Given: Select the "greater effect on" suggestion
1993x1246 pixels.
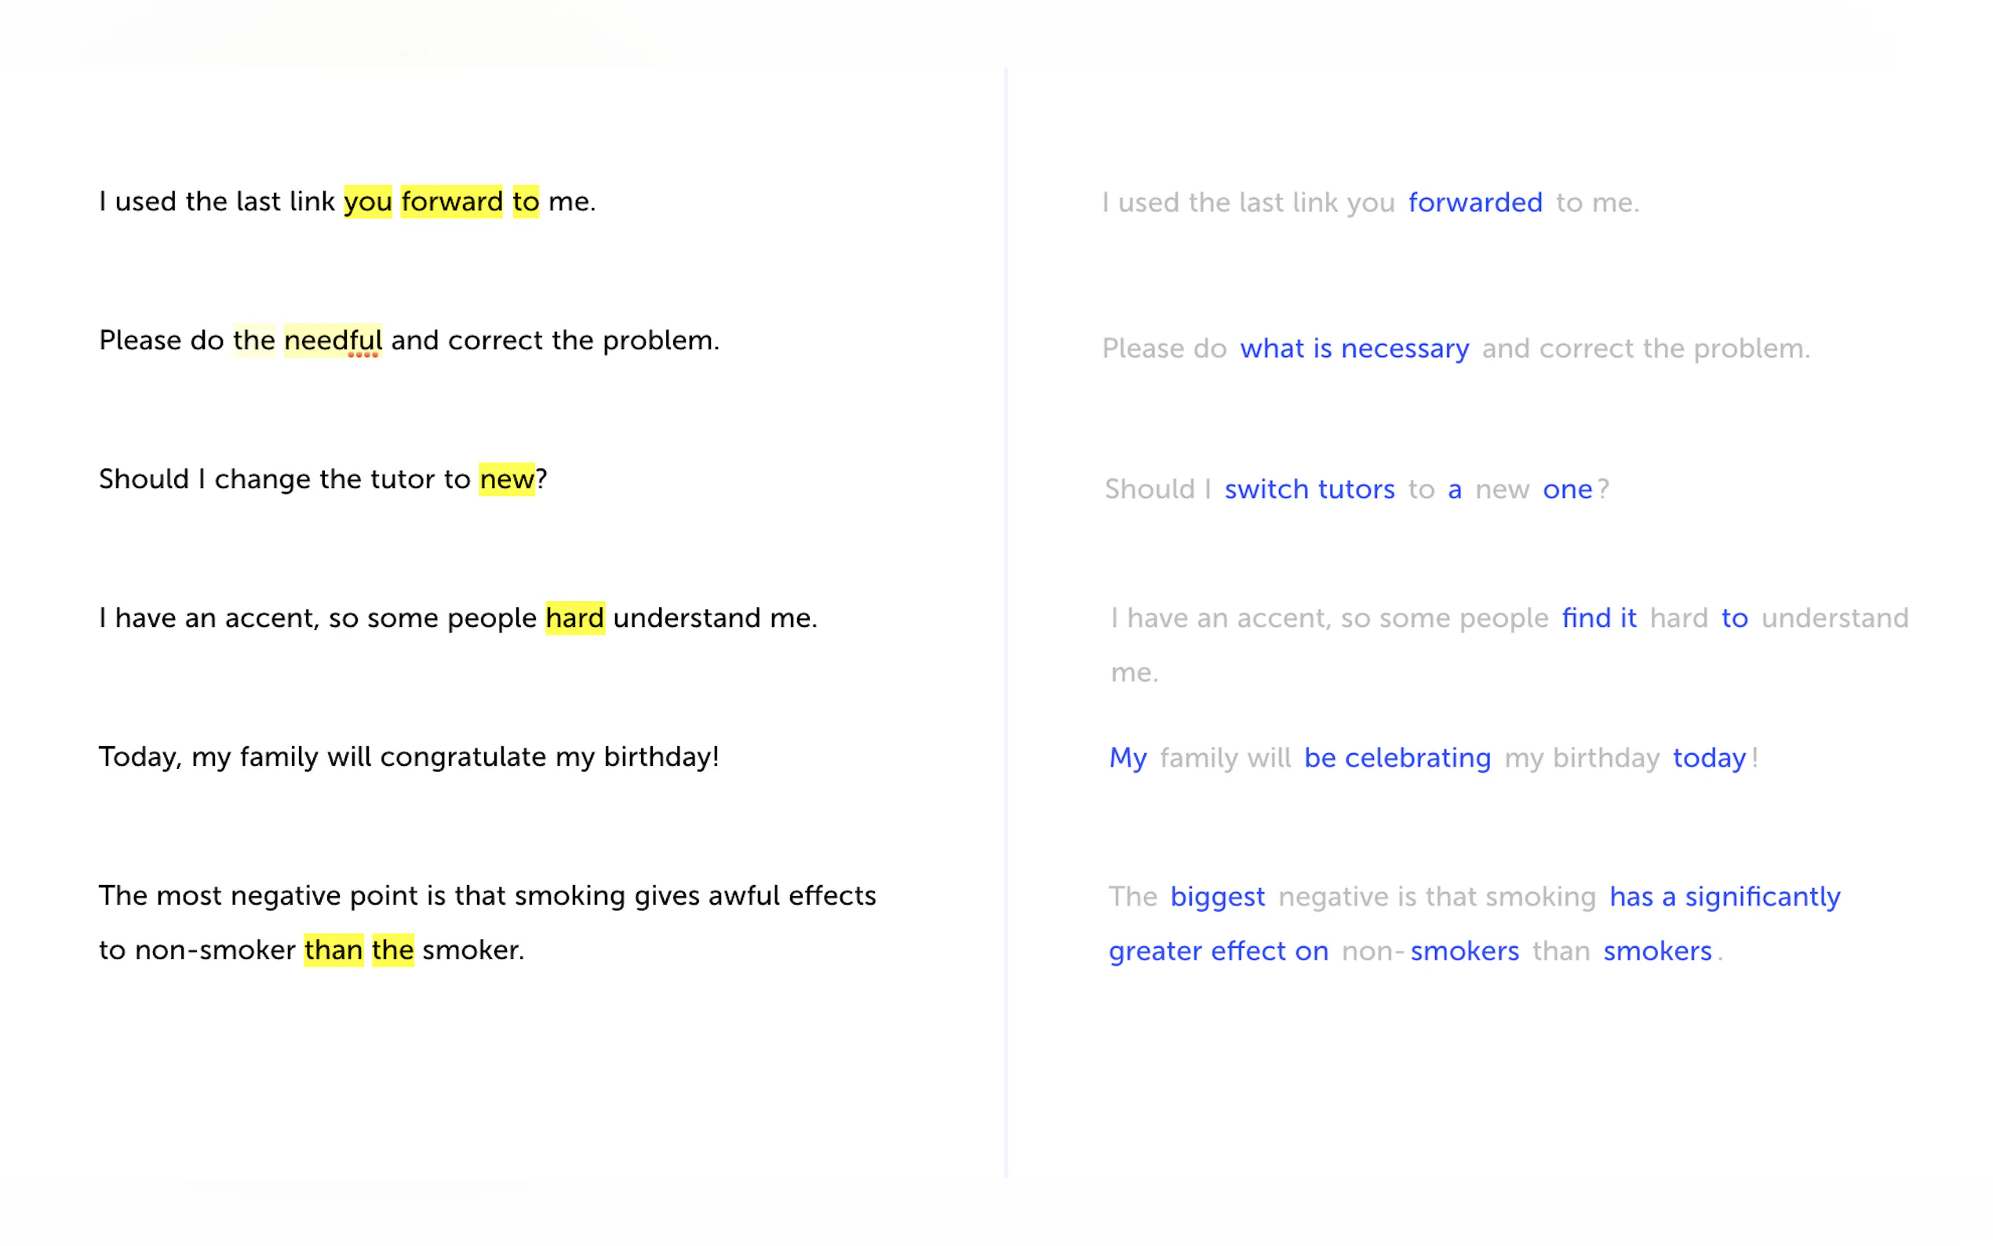Looking at the screenshot, I should (1218, 950).
